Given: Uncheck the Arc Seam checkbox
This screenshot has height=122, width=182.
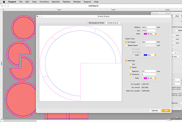Looking at the screenshot, I should [x=126, y=42].
